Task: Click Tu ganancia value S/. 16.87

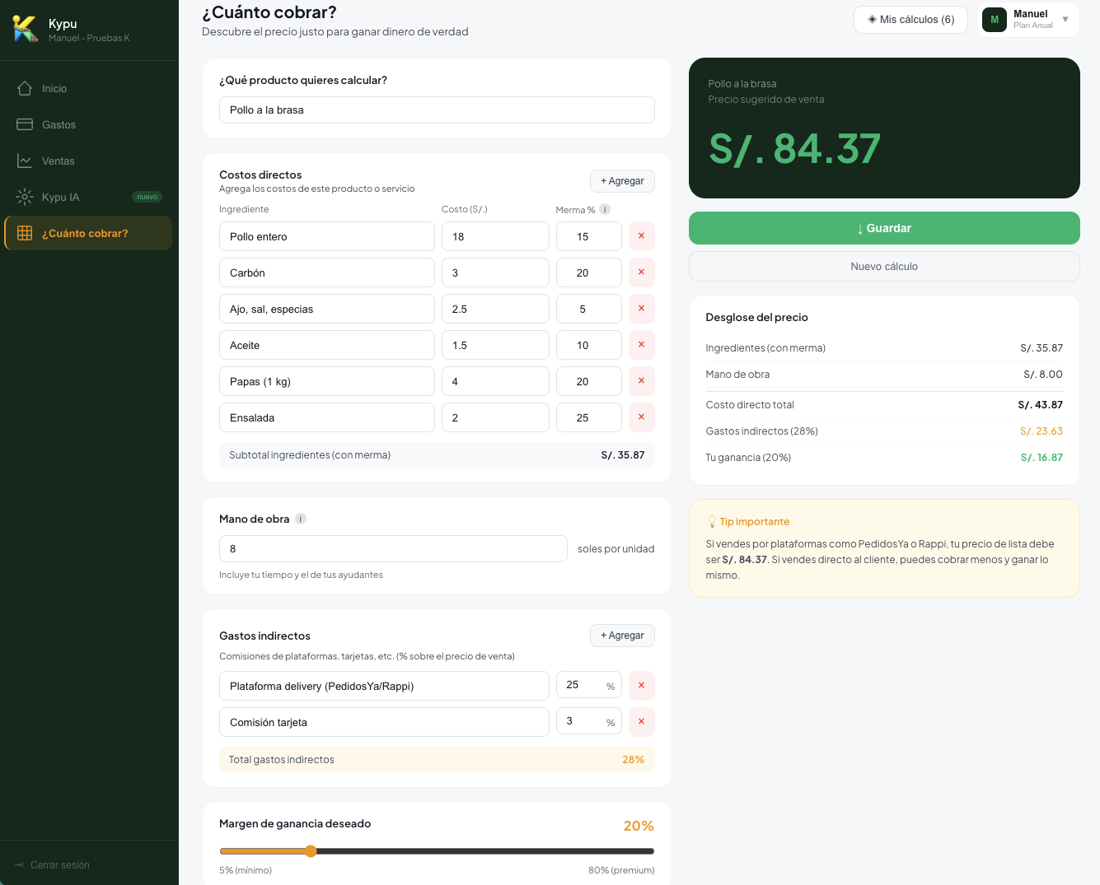Action: [1041, 457]
